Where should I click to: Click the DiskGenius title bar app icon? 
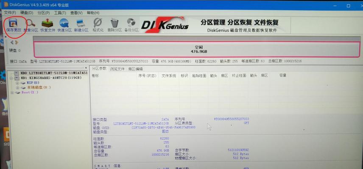(x=6, y=5)
